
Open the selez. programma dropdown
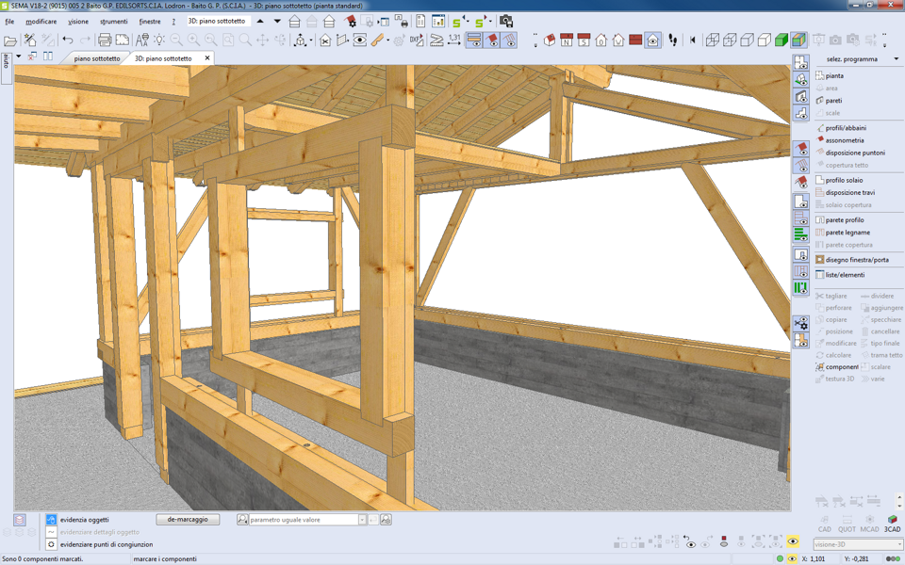point(896,59)
